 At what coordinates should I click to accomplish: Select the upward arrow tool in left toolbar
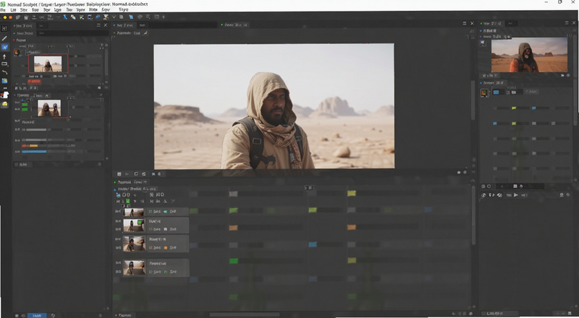[4, 56]
